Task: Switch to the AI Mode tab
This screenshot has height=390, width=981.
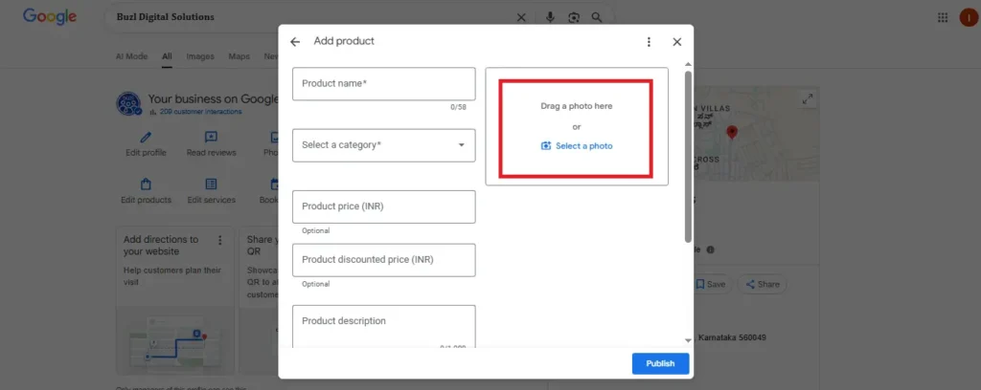Action: pyautogui.click(x=131, y=56)
